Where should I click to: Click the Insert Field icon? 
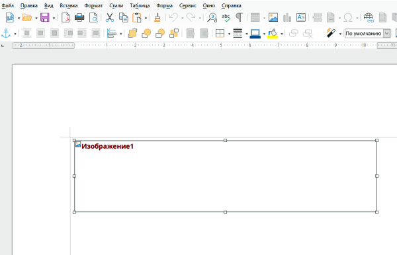[330, 18]
